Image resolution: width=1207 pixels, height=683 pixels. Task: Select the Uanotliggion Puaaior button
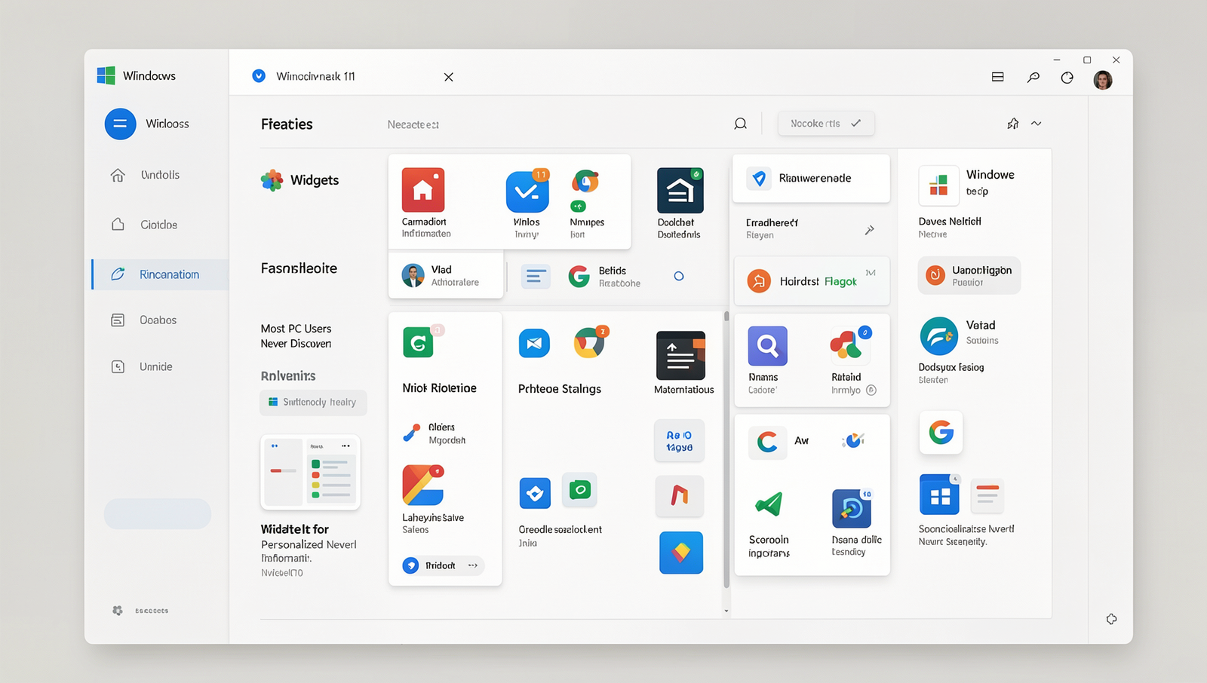click(969, 275)
